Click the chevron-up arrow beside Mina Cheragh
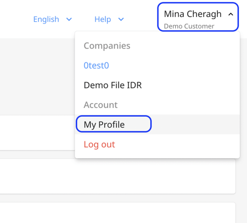Image resolution: width=247 pixels, height=223 pixels. [x=231, y=14]
